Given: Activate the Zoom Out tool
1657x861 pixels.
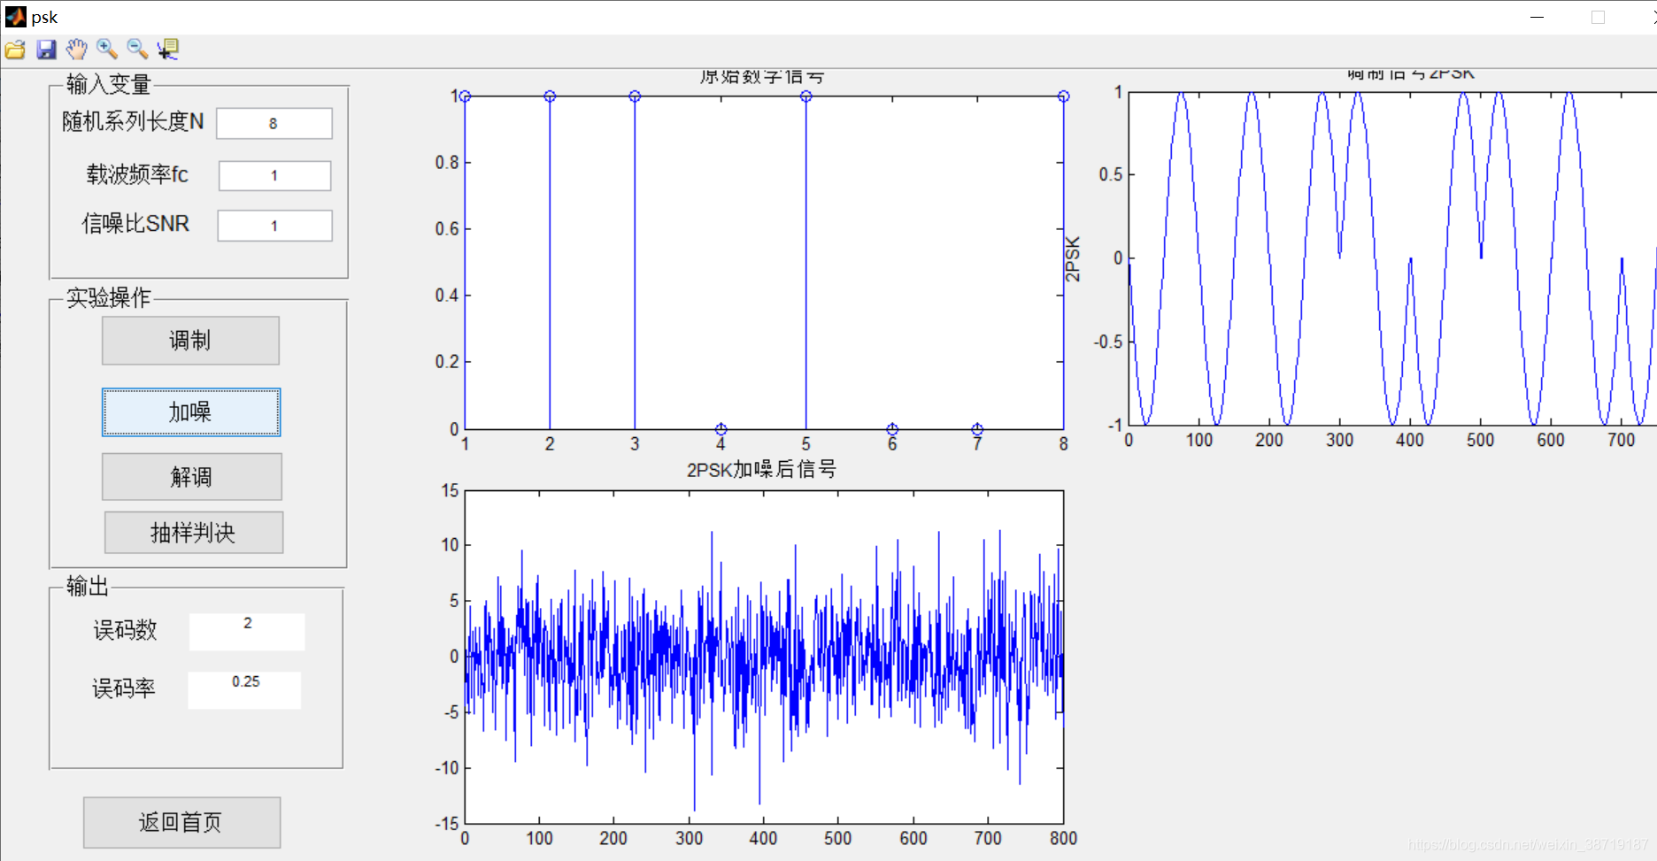Looking at the screenshot, I should coord(137,50).
